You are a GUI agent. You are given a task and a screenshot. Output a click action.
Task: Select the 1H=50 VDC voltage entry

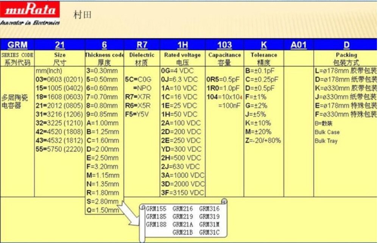[x=179, y=114]
